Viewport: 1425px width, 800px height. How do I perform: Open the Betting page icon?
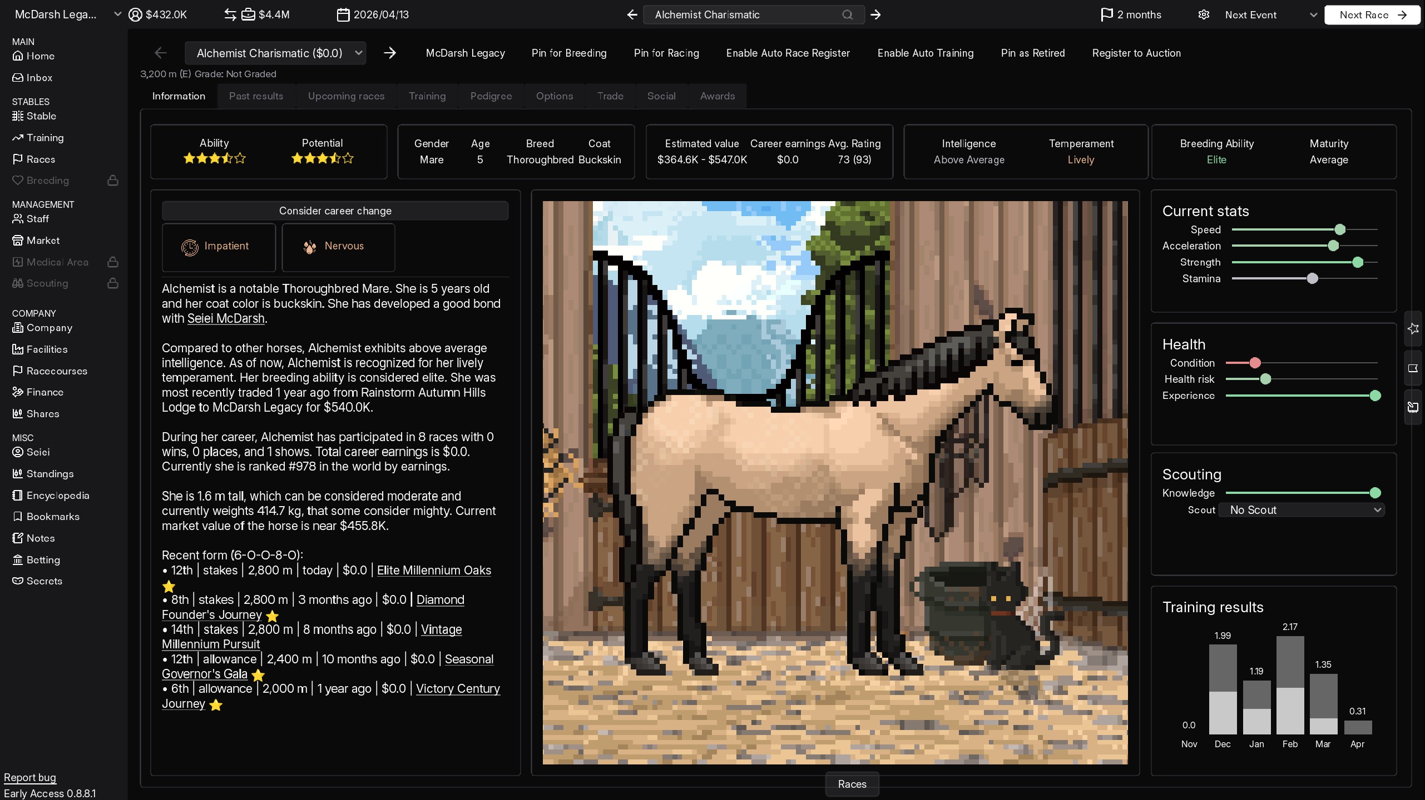pos(18,560)
